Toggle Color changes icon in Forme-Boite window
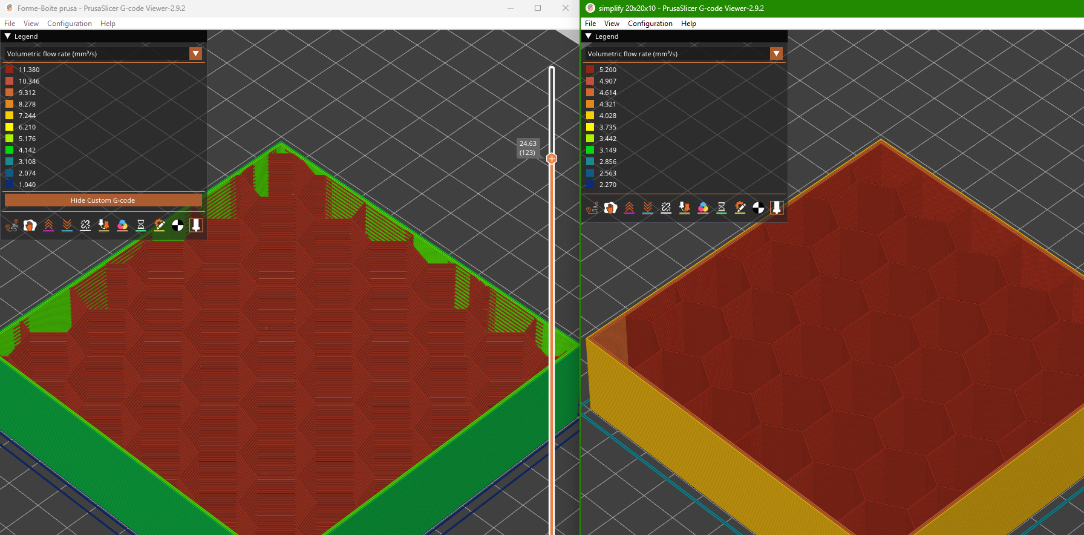Image resolution: width=1084 pixels, height=535 pixels. tap(122, 225)
